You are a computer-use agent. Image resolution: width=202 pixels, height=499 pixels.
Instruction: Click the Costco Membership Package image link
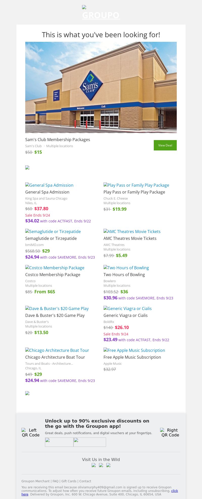pyautogui.click(x=55, y=268)
